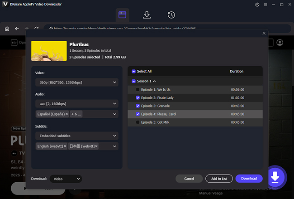This screenshot has height=199, width=294.
Task: Open the video quality 360p dropdown
Action: [x=76, y=83]
